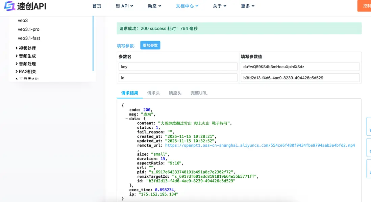Image resolution: width=371 pixels, height=202 pixels.
Task: Click the sidebar blue scrollbar
Action: 93,43
